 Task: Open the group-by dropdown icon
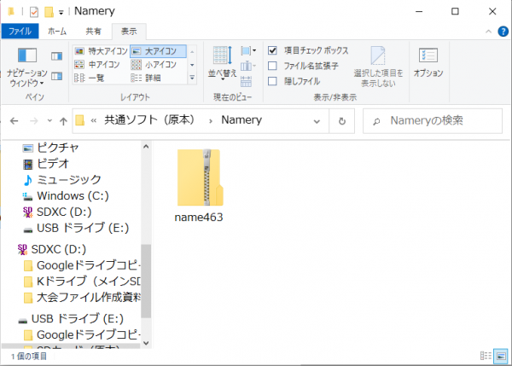[x=248, y=50]
